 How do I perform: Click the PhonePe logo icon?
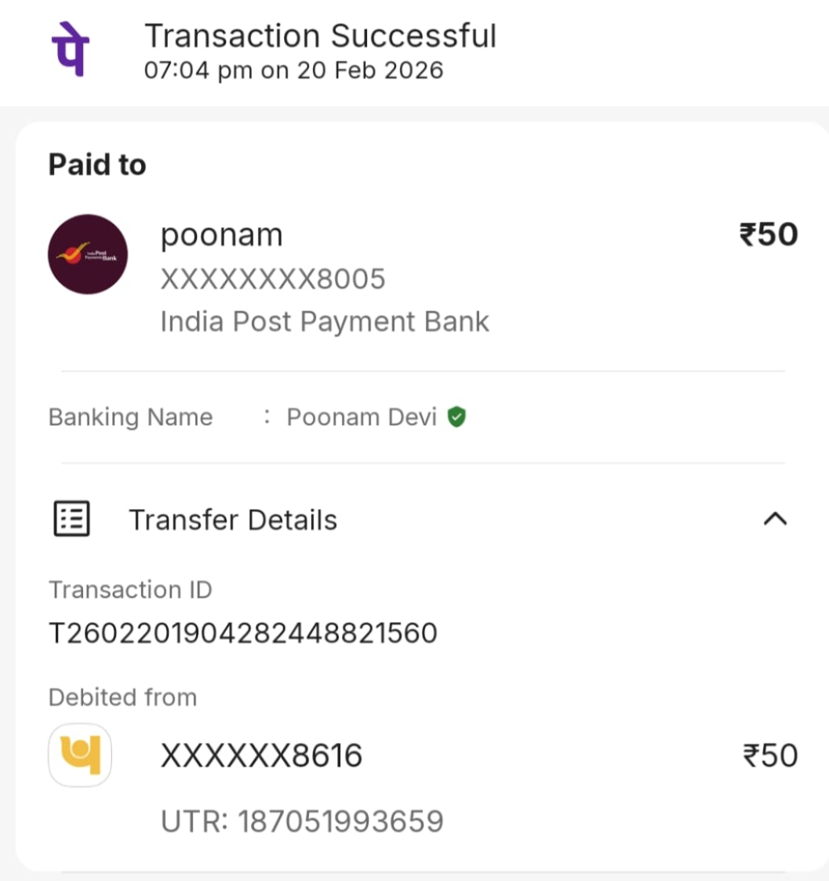click(71, 50)
